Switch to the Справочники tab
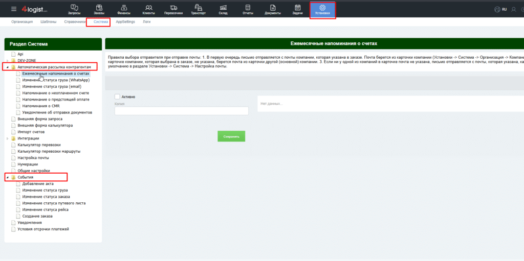This screenshot has width=524, height=261. [x=75, y=22]
